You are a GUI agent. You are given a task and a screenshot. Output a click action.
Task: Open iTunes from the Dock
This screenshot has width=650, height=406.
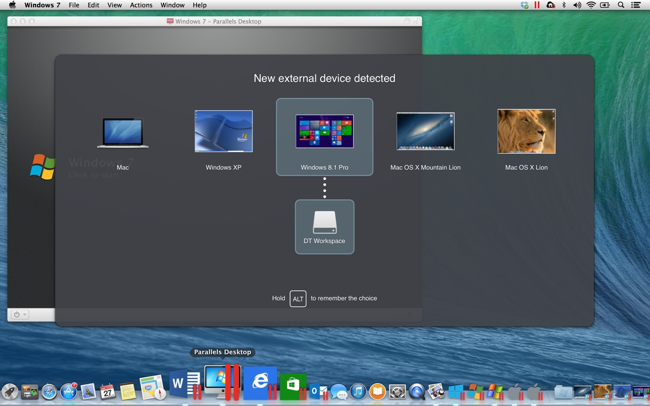coord(358,391)
